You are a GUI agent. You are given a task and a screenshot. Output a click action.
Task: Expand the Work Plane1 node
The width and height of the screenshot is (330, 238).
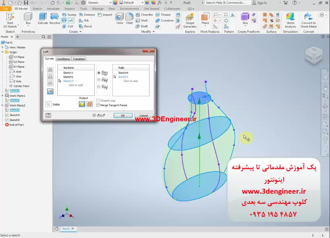(x=2, y=96)
